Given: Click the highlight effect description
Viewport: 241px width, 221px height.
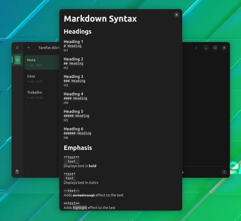Looking at the screenshot, I should (x=90, y=208).
